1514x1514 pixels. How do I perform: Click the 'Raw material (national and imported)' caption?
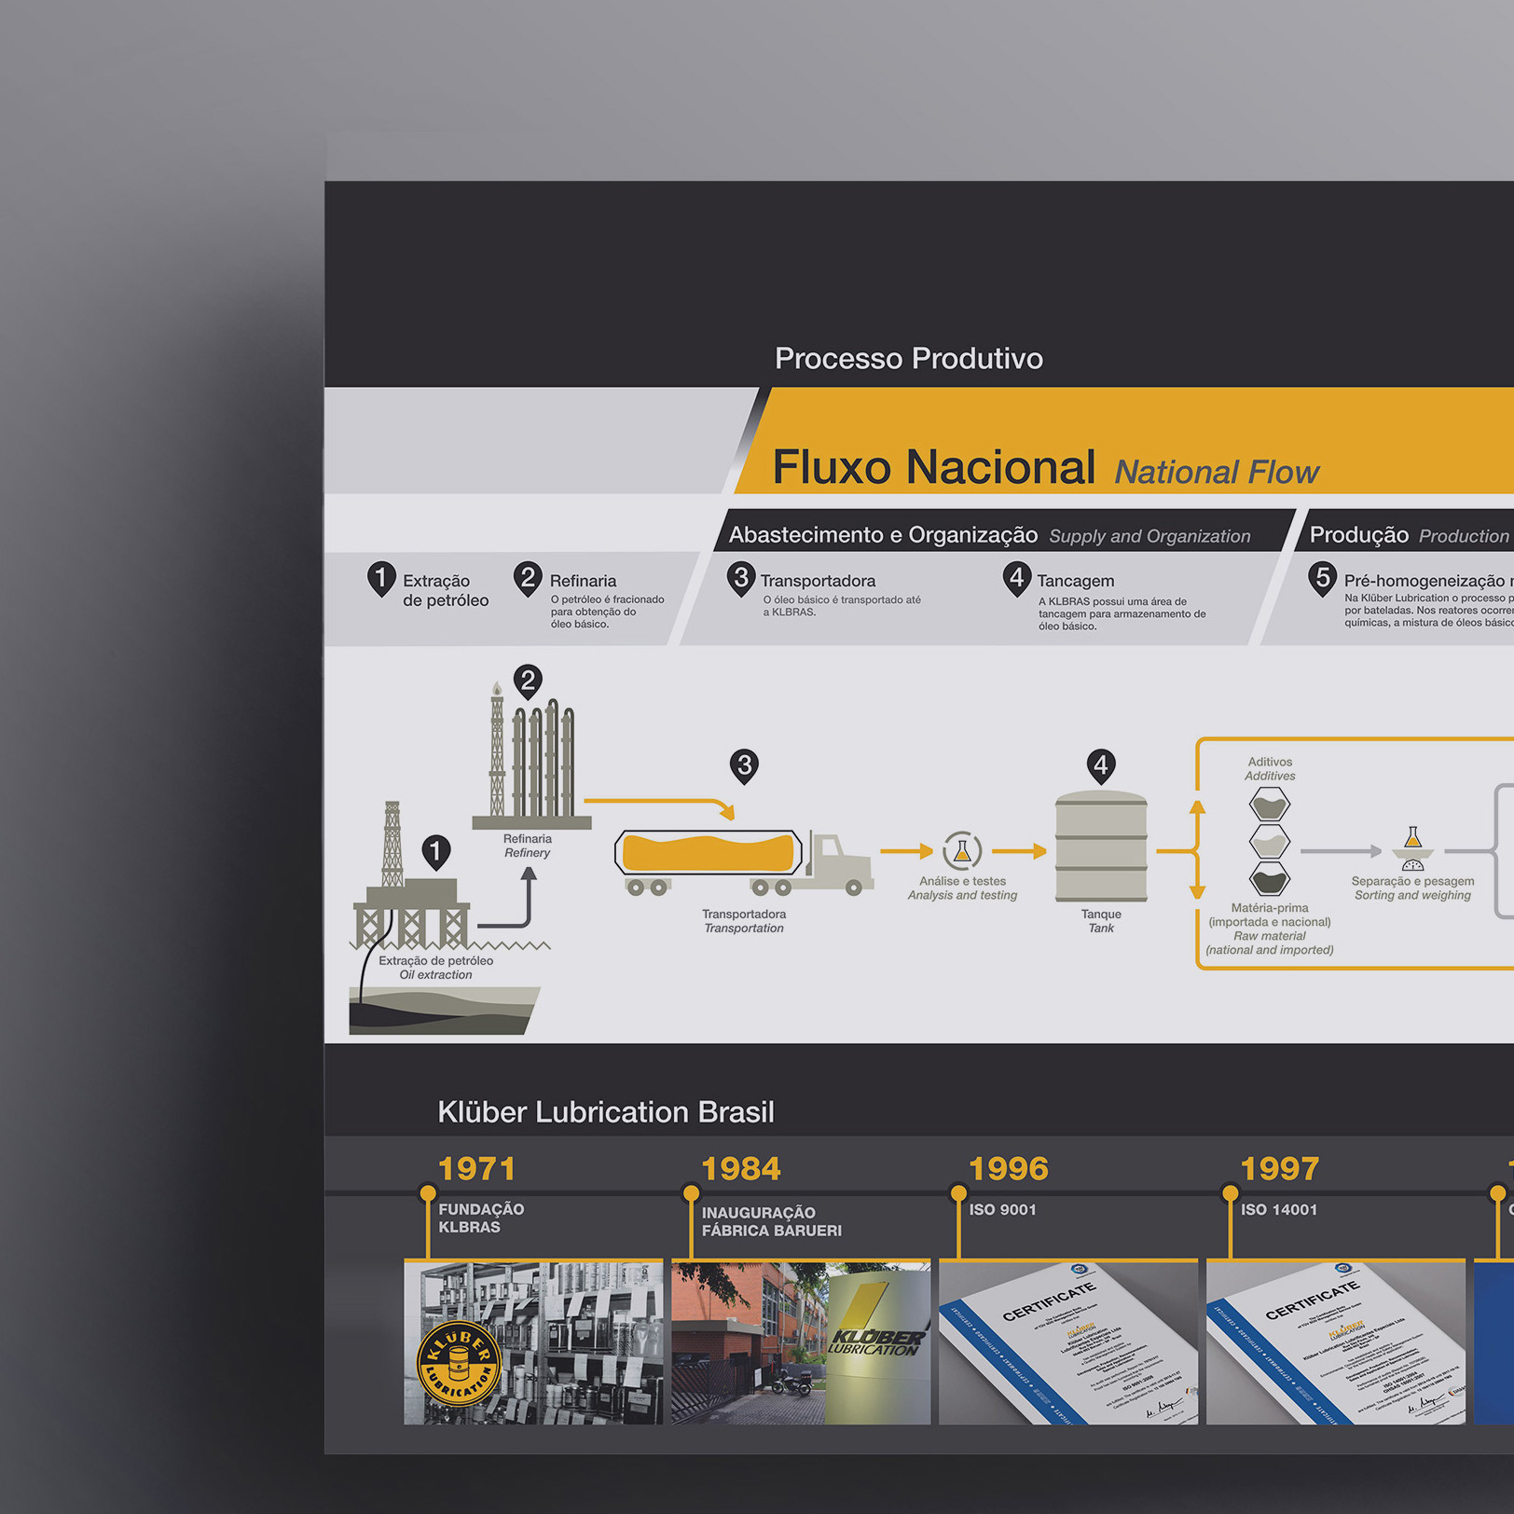click(1270, 943)
